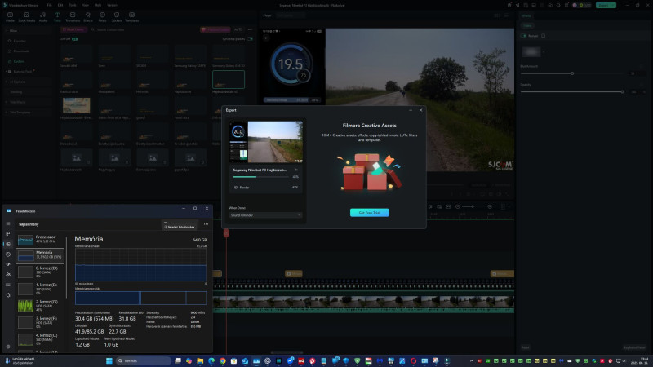Open Task Manager more options ellipsis
Viewport: 653px width, 367px height.
click(206, 224)
